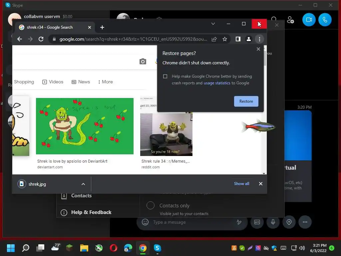Click the search by image camera icon

tap(143, 61)
